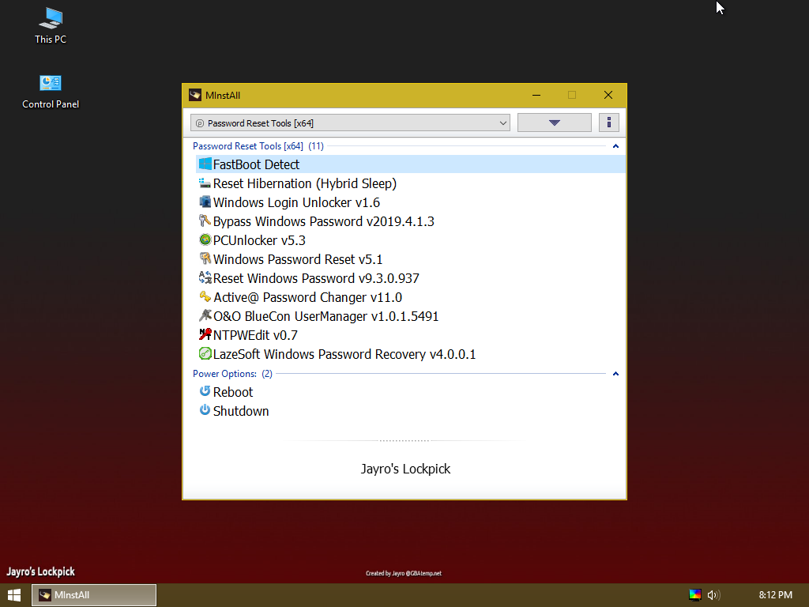Click the 8:12 PM taskbar clock
Screen dimensions: 809x607
776,595
